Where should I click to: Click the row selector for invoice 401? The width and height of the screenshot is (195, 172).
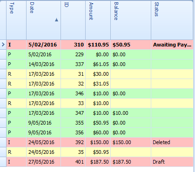coord(3,162)
